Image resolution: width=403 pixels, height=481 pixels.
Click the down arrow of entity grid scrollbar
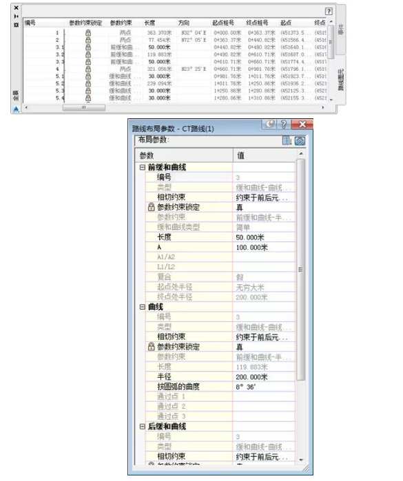pyautogui.click(x=331, y=100)
